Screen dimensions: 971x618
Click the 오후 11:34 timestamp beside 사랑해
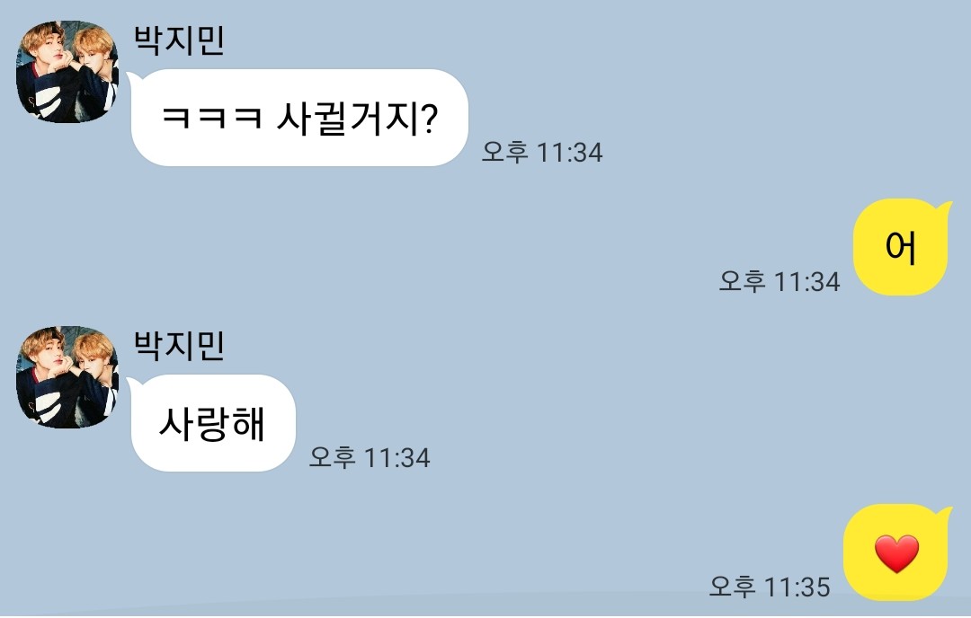(370, 457)
